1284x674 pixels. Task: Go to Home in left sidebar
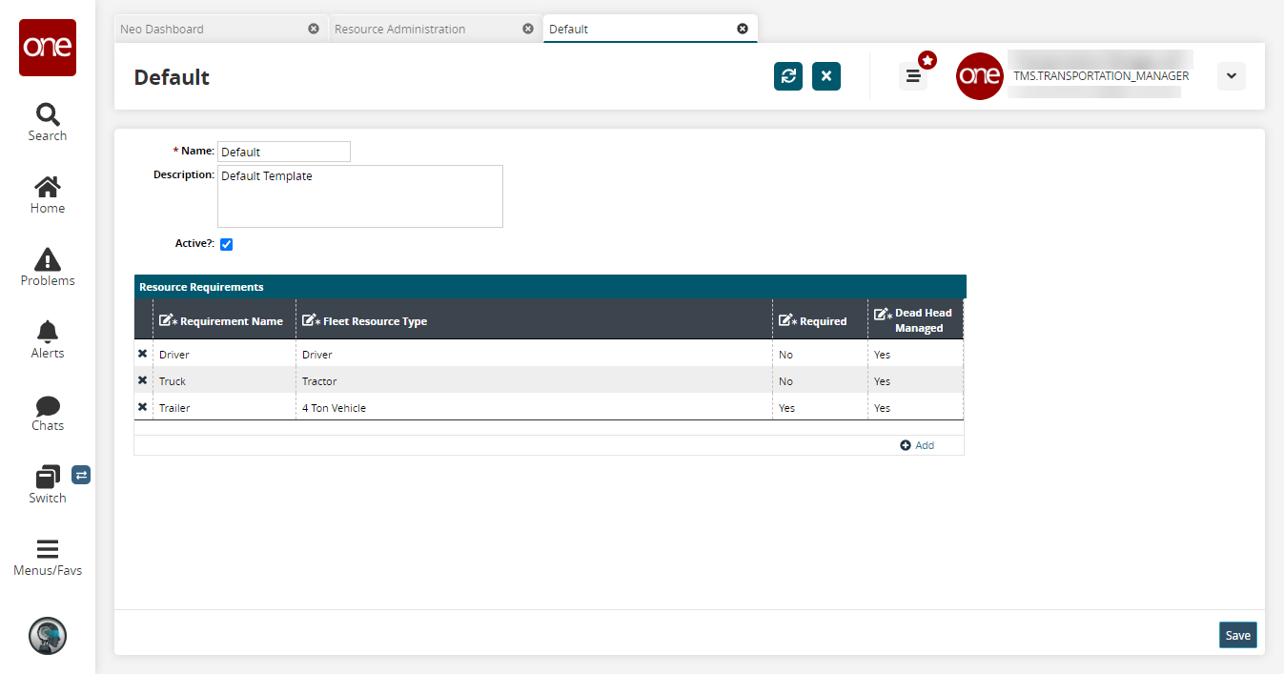pos(47,188)
